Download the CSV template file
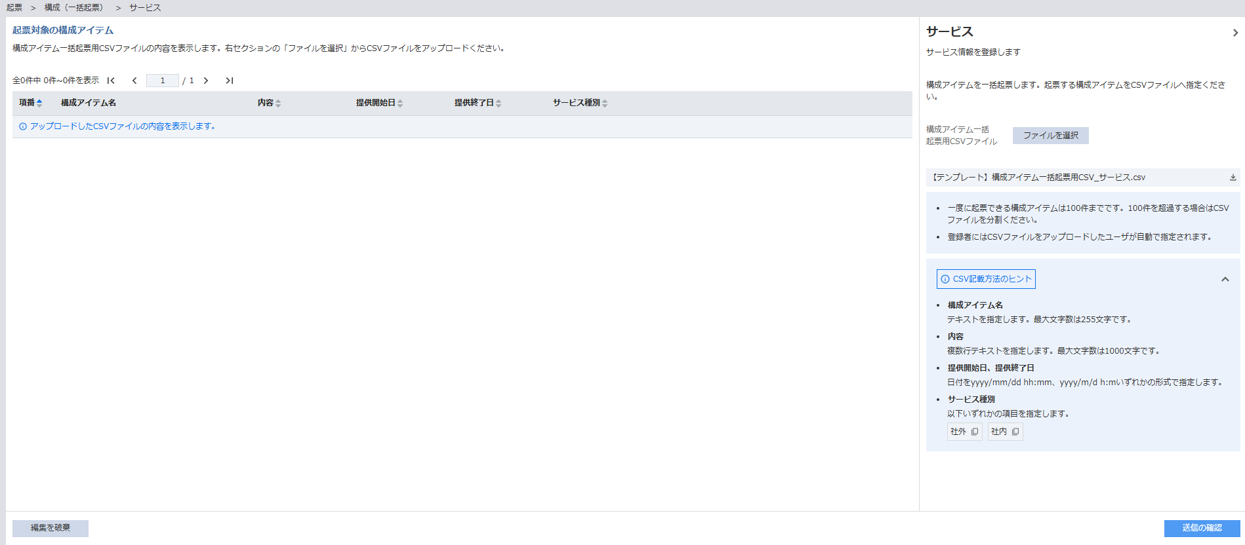The height and width of the screenshot is (545, 1245). 1233,178
